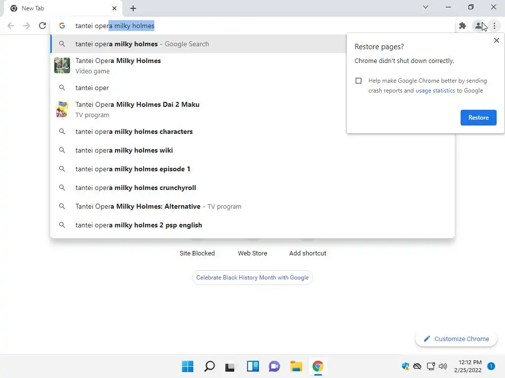The image size is (505, 378).
Task: Click search icon beside 'milky holmes wiki'
Action: (x=62, y=150)
